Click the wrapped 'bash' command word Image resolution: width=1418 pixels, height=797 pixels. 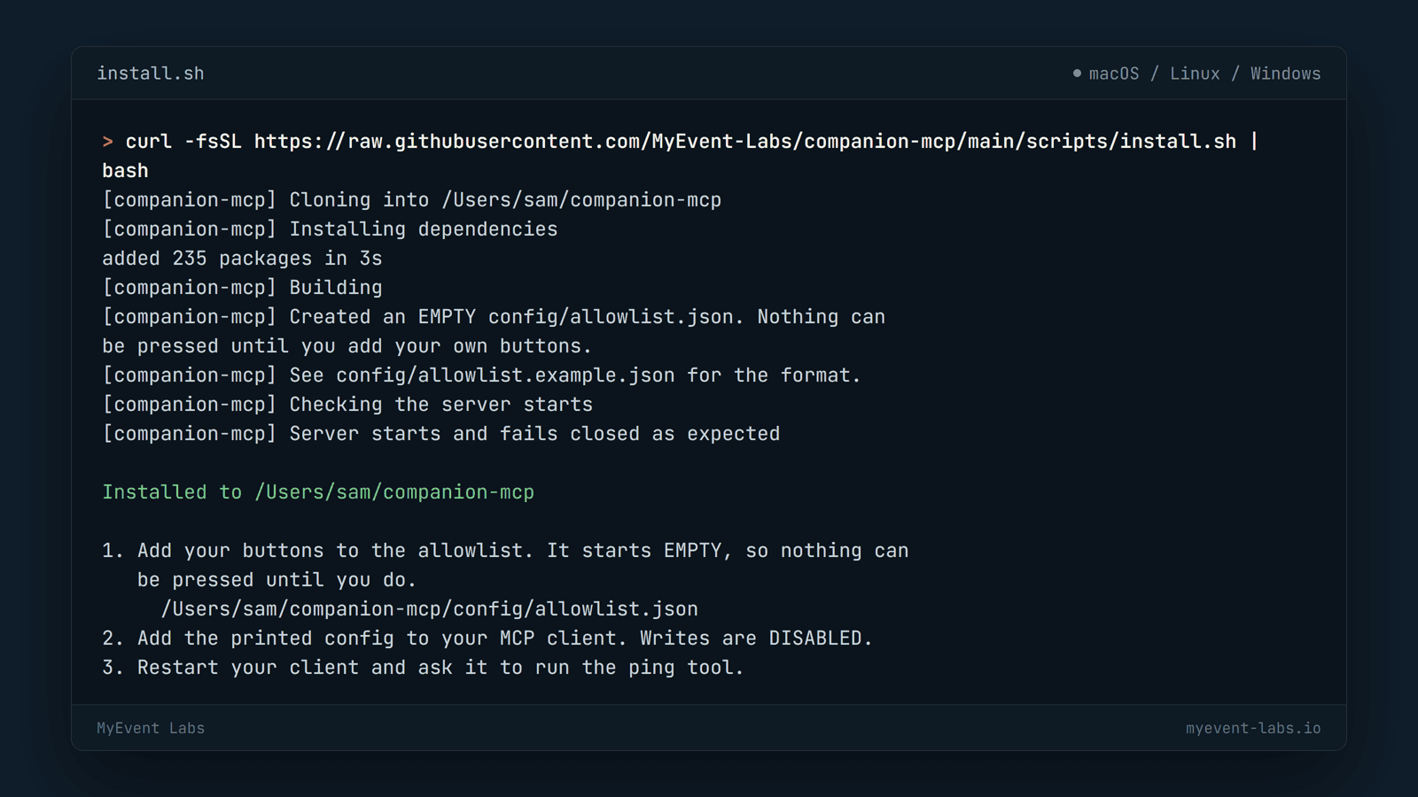coord(125,171)
